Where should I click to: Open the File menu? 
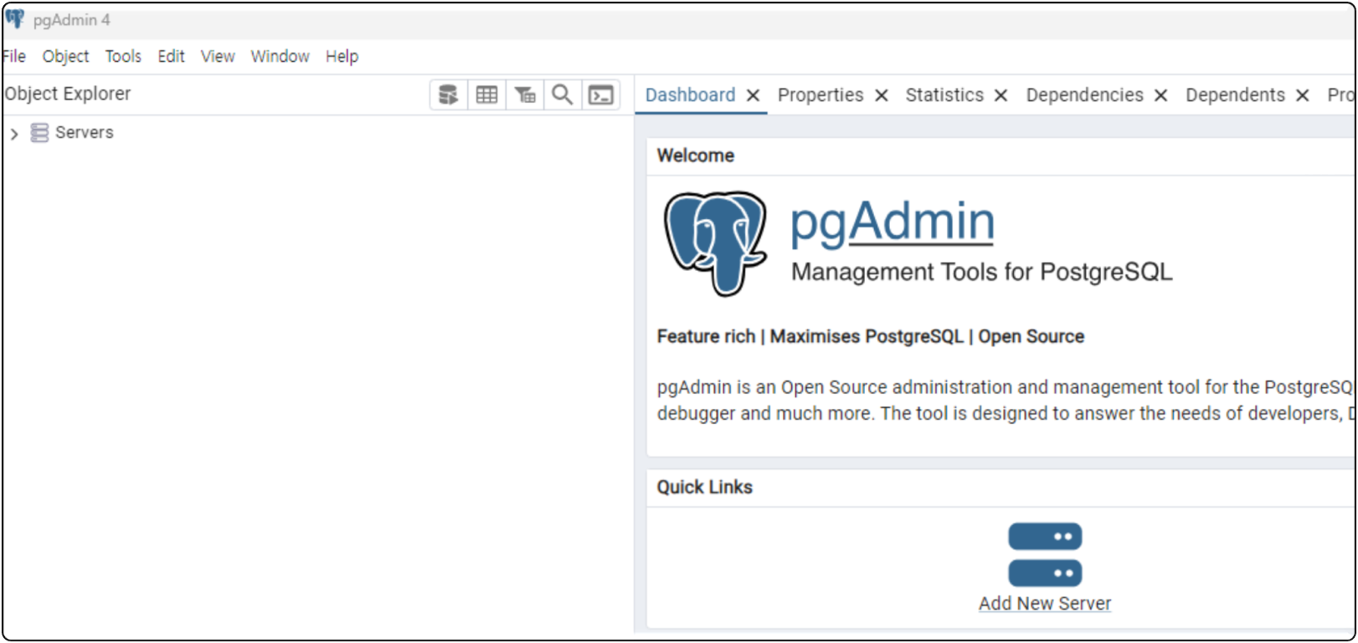point(13,56)
